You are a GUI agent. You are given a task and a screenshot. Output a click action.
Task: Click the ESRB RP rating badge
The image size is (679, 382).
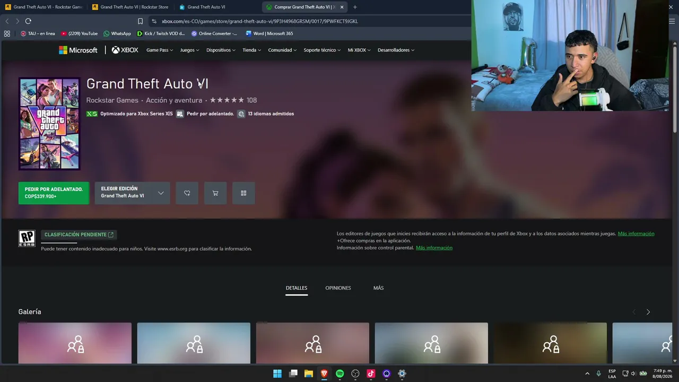pyautogui.click(x=27, y=238)
